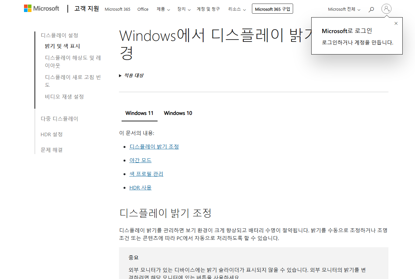Screen dimensions: 415x279
Task: Open the 디스플레이 밝기 조정 link
Action: (154, 147)
